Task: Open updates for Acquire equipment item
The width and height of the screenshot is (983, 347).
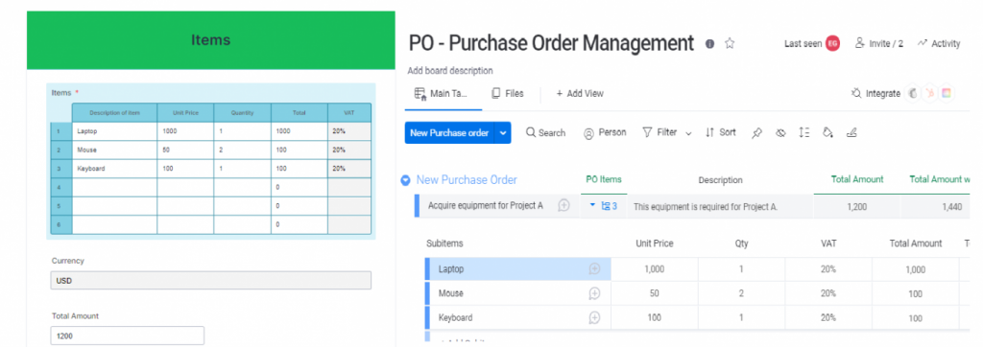Action: point(563,205)
